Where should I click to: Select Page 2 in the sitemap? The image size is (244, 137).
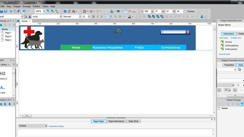(x=8, y=37)
